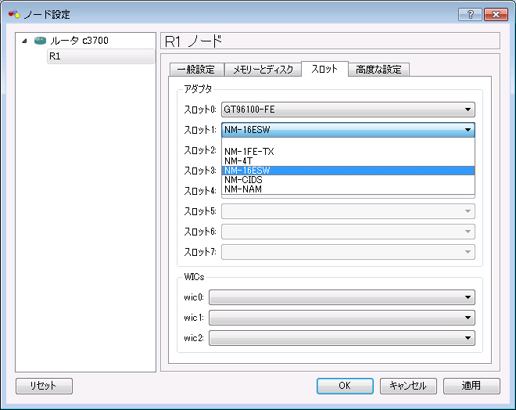Expand the wic2 combo box
Screen dimensions: 516x410
click(x=342, y=338)
